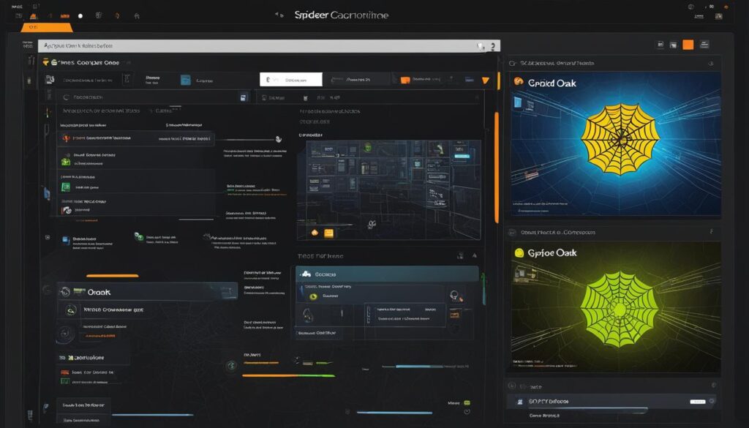This screenshot has height=428, width=749.
Task: Click the slider knob right of the highlighted row
Action: point(278,139)
